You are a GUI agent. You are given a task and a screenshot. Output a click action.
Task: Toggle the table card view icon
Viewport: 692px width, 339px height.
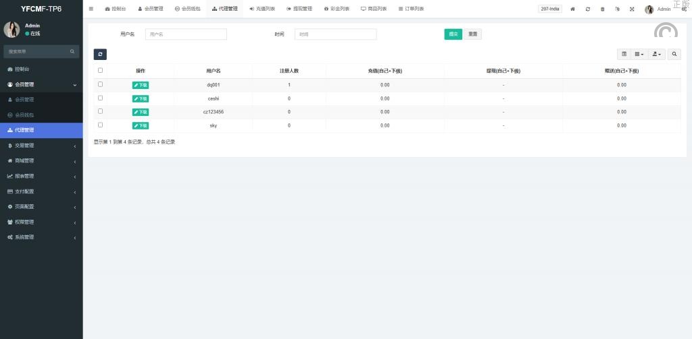[624, 54]
